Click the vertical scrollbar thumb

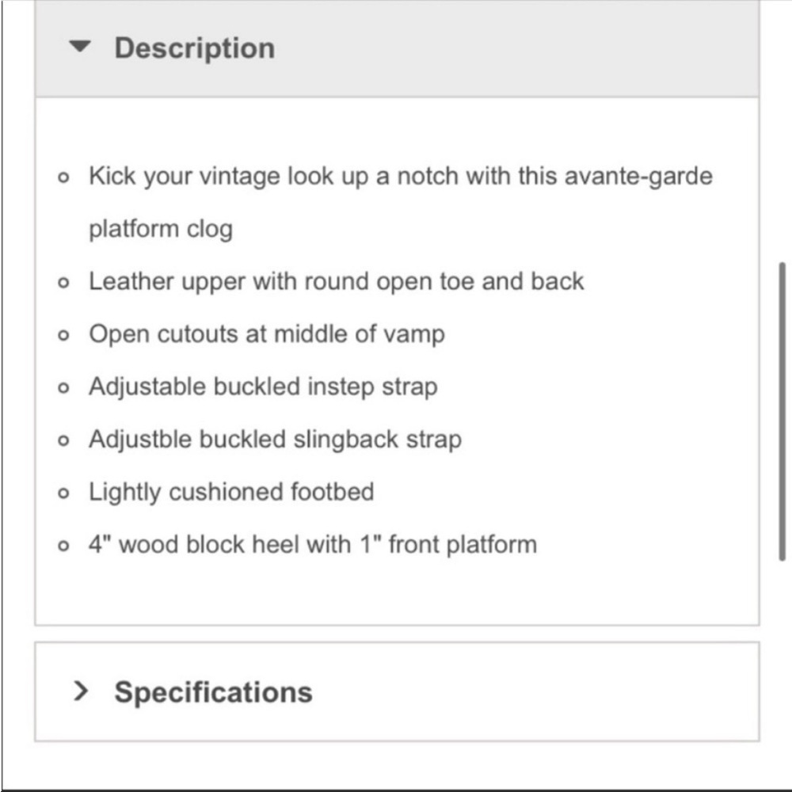782,411
